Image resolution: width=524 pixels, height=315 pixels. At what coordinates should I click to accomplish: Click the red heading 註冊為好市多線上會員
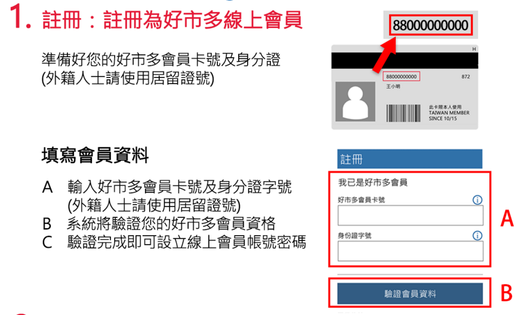click(202, 20)
